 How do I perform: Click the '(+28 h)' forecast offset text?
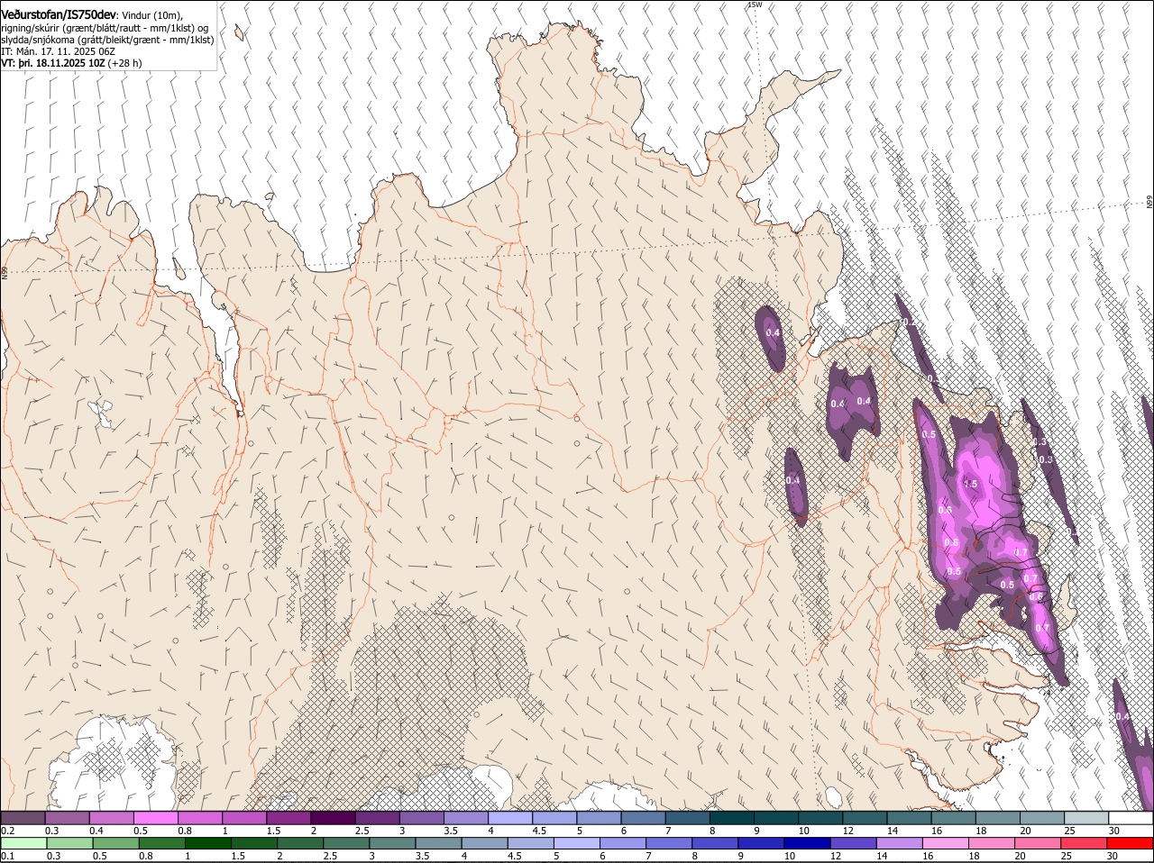tap(124, 63)
